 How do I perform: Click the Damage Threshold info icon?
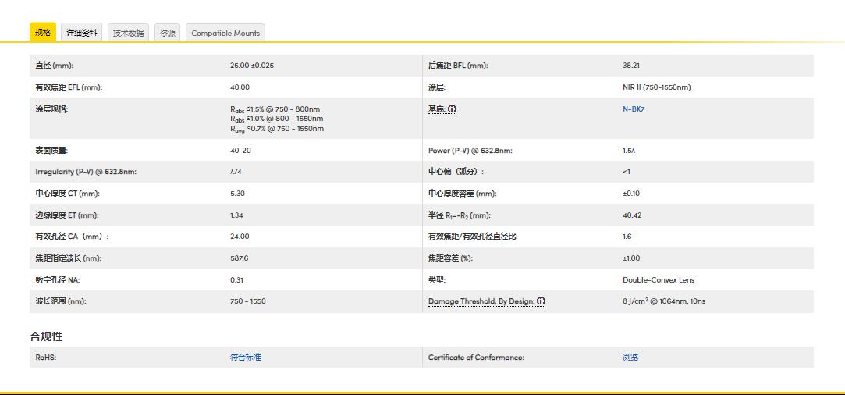[x=541, y=301]
